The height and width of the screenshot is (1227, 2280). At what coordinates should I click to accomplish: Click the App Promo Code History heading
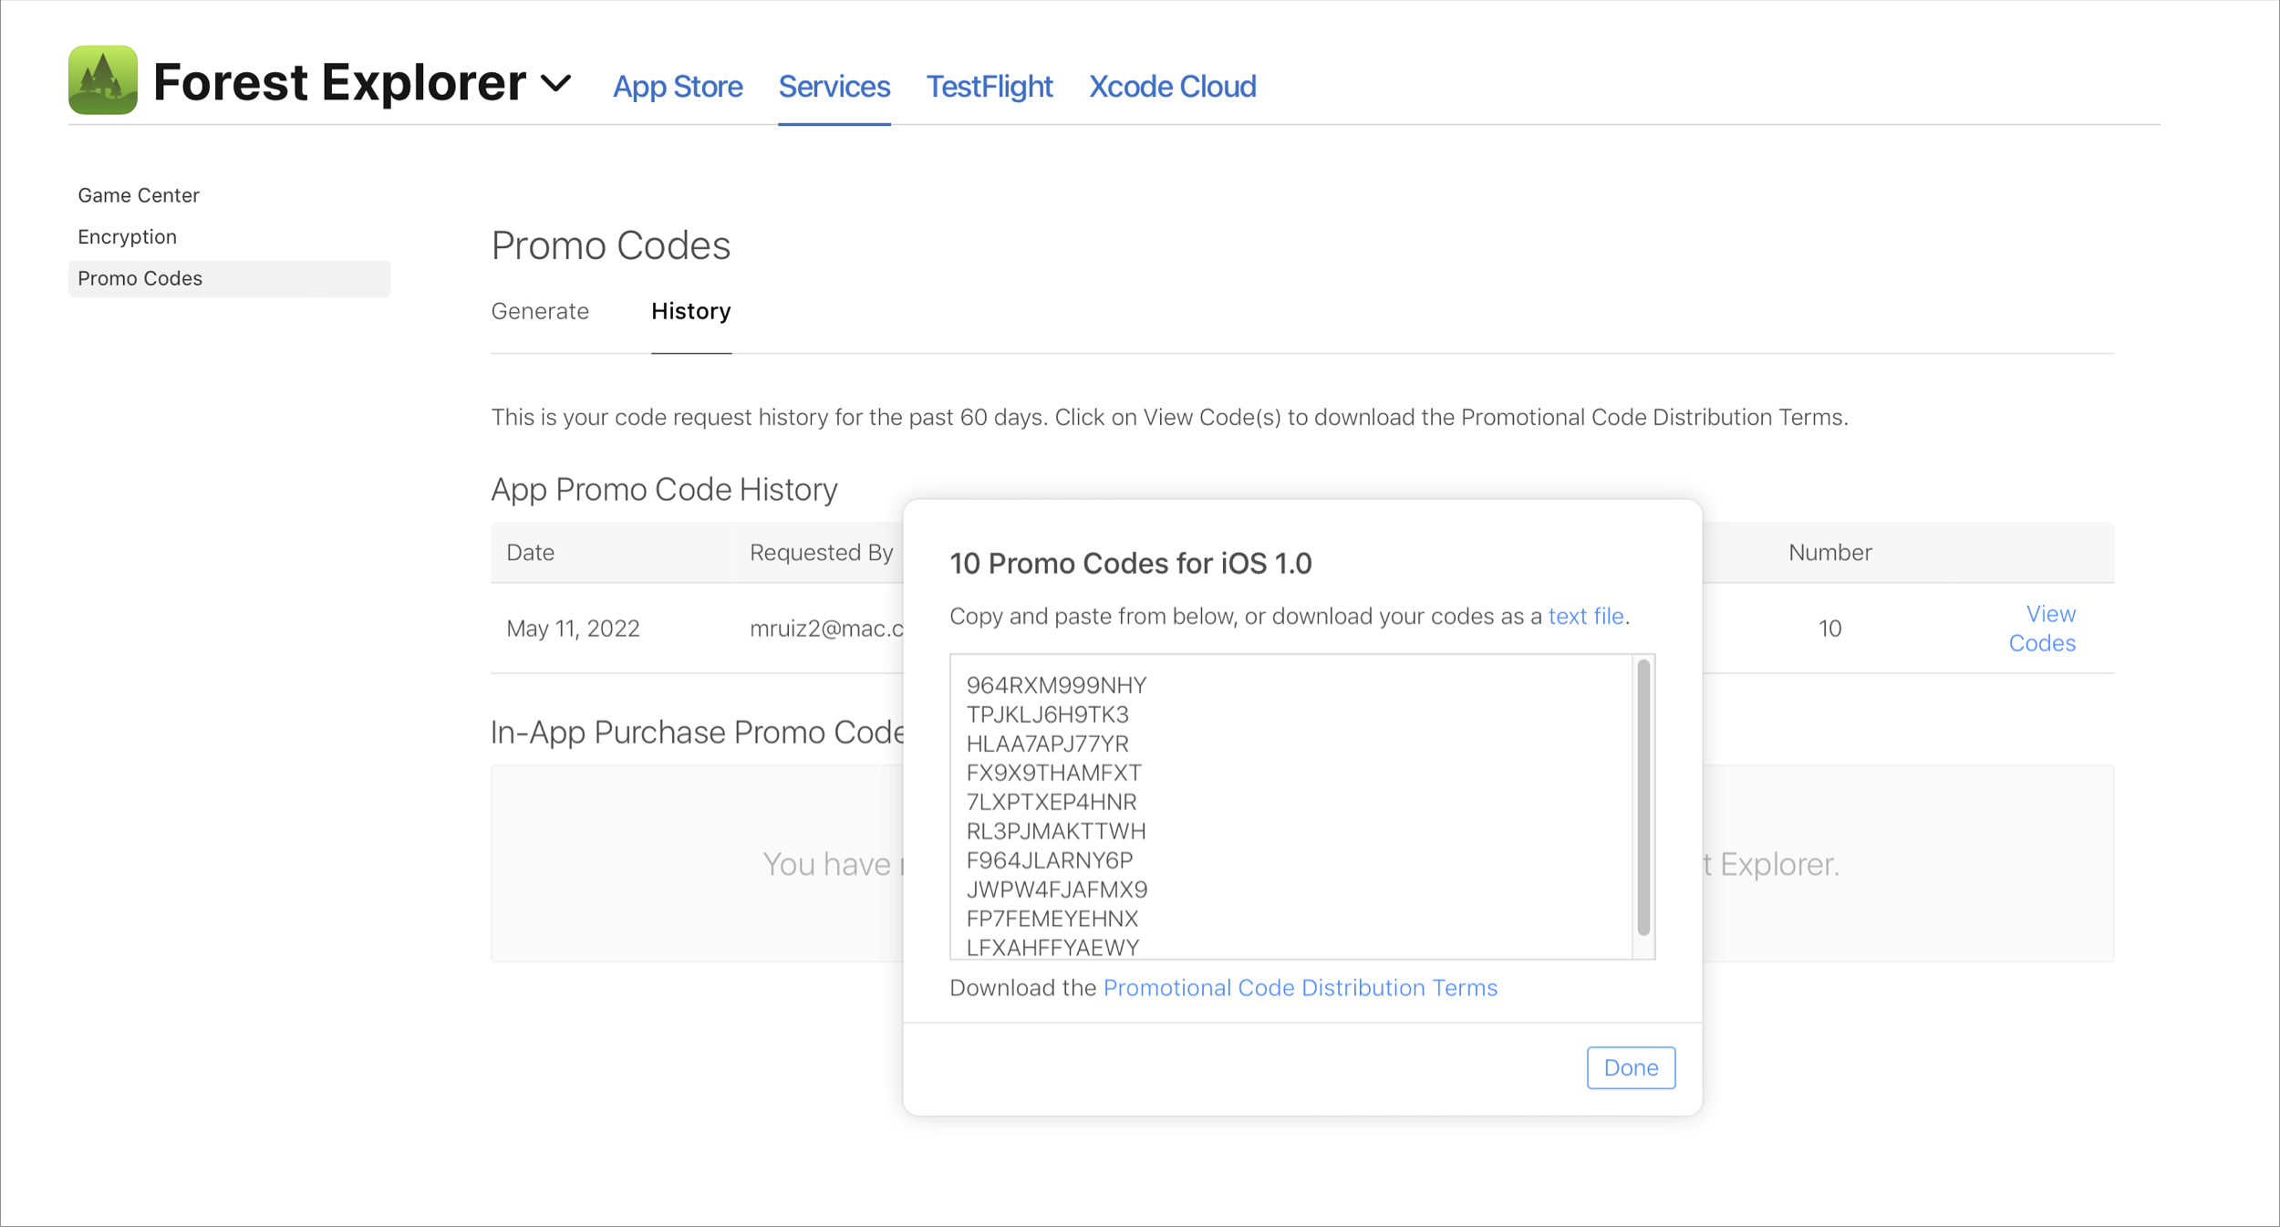[x=664, y=490]
